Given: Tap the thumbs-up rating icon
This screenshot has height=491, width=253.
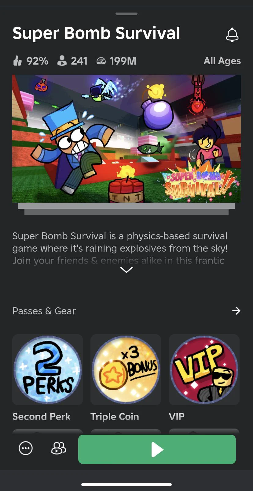Looking at the screenshot, I should tap(17, 61).
